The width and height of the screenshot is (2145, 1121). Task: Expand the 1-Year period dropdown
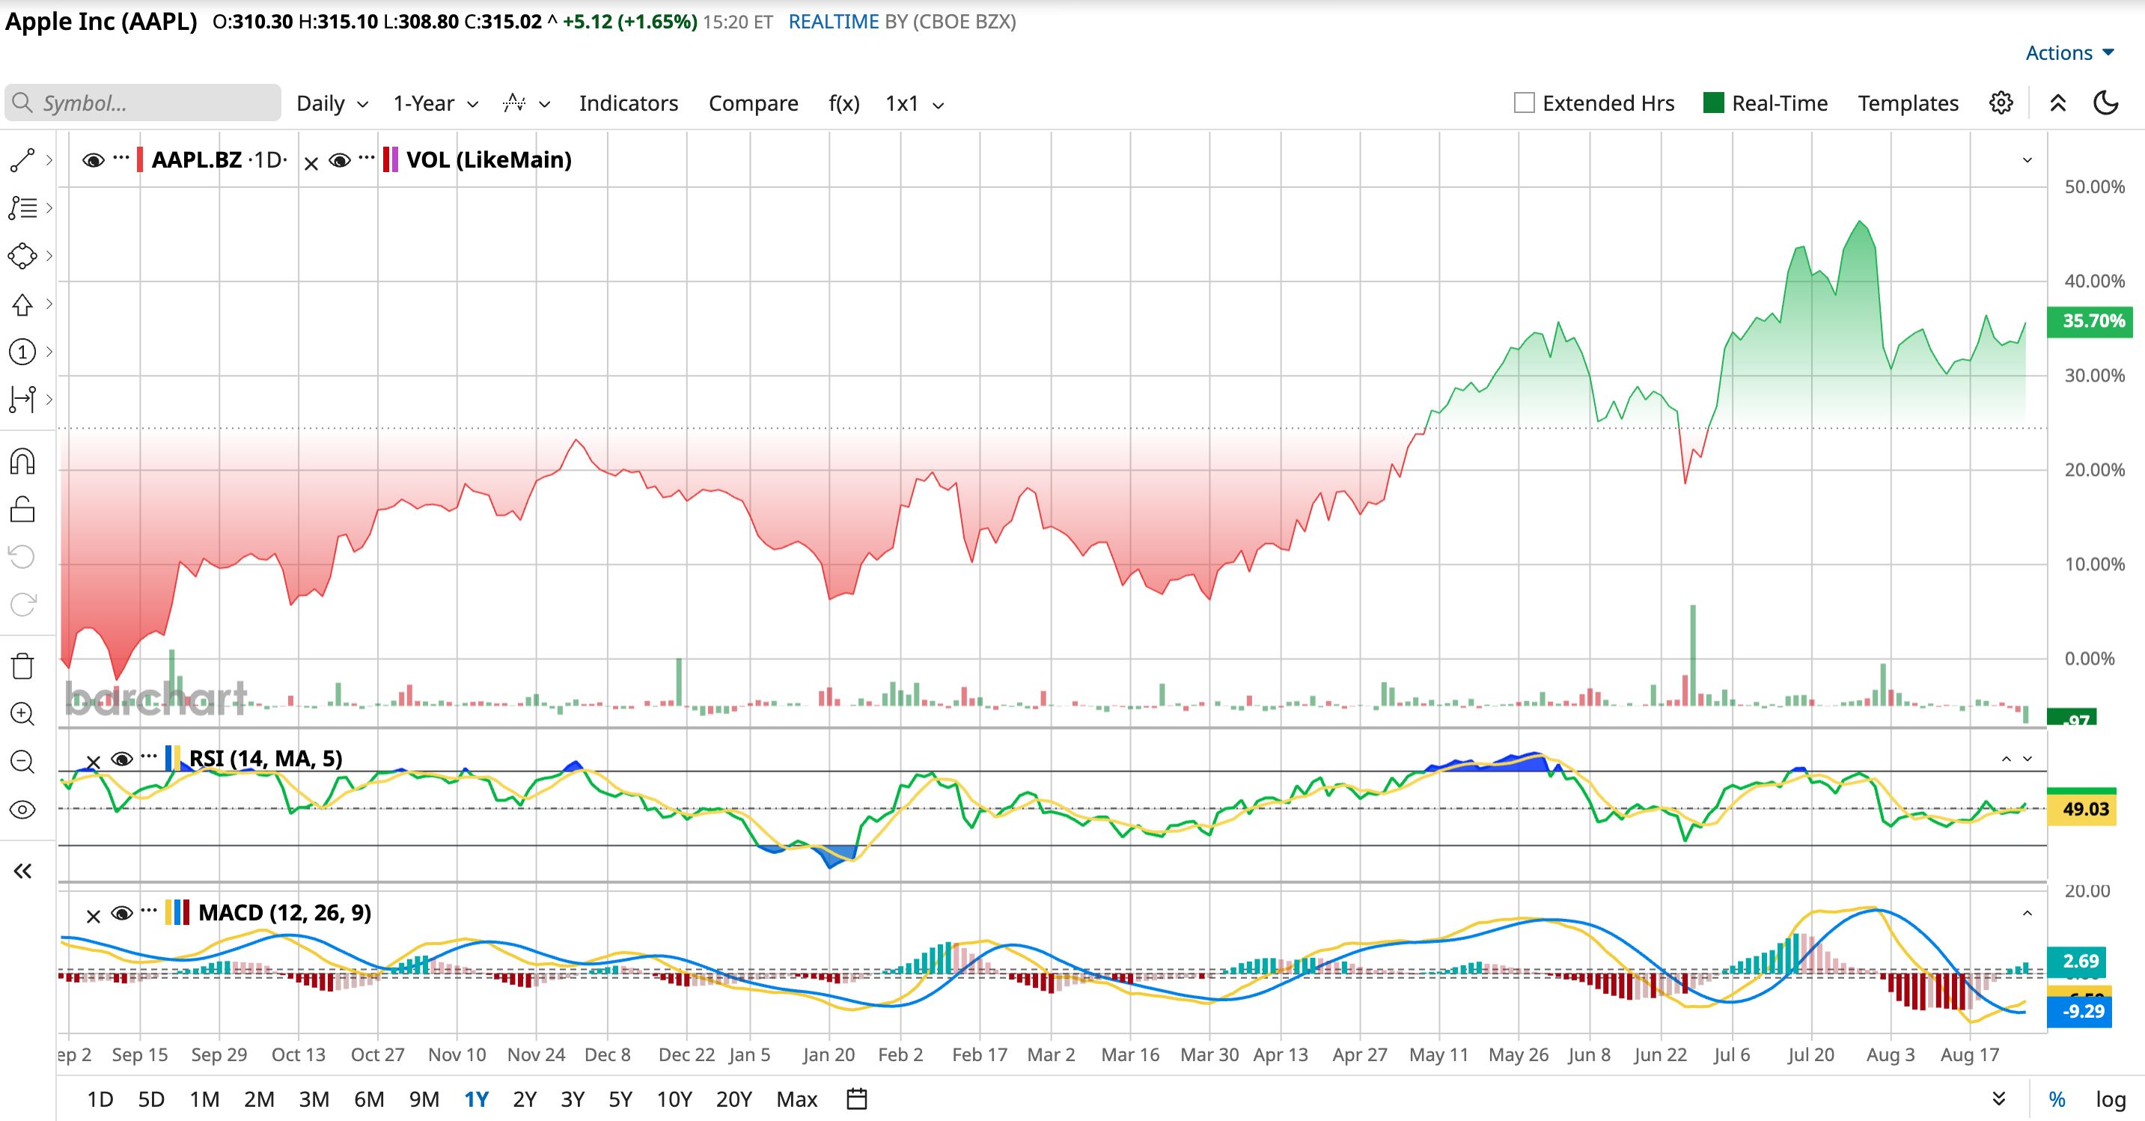436,103
